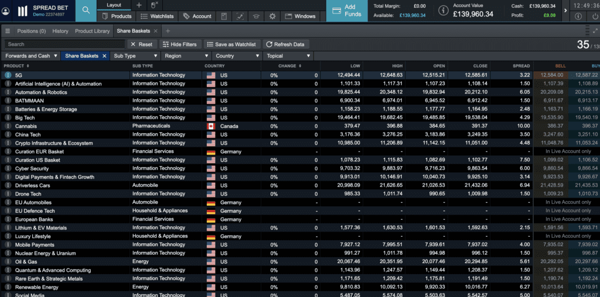Click Save as Watchlist button
This screenshot has height=297, width=600.
point(232,44)
